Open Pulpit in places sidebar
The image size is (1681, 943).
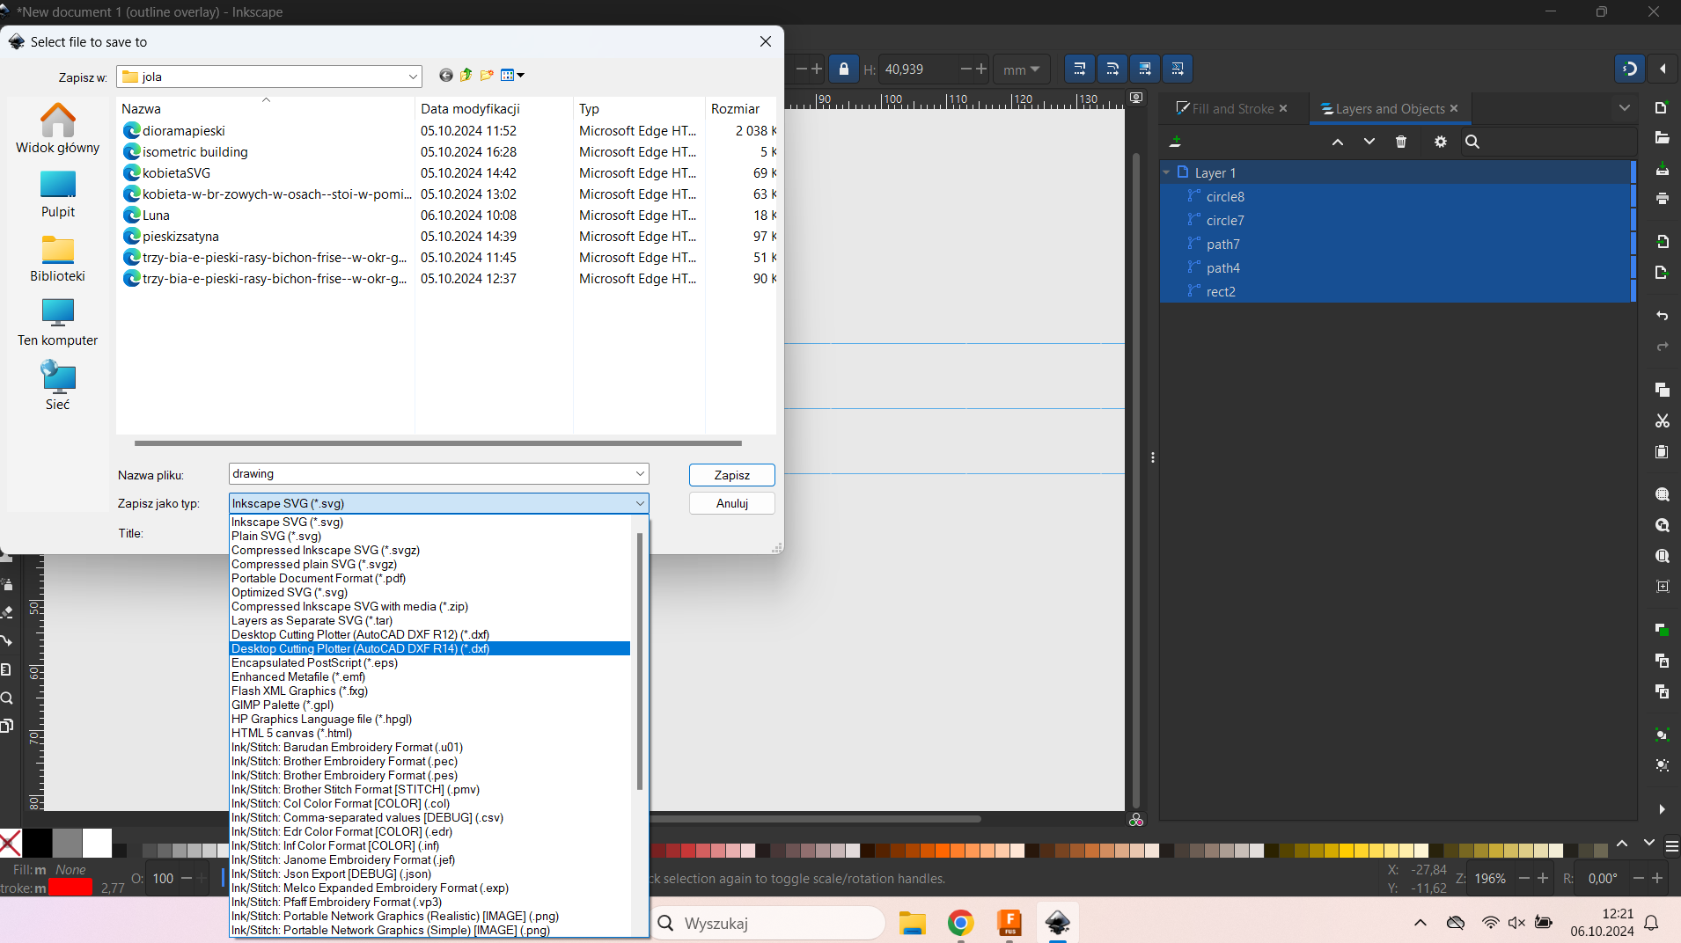[x=58, y=194]
